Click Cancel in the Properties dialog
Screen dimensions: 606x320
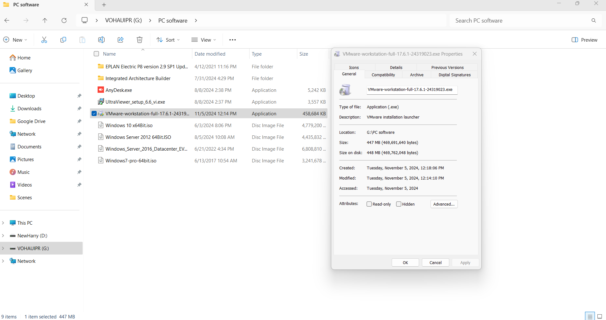coord(436,262)
